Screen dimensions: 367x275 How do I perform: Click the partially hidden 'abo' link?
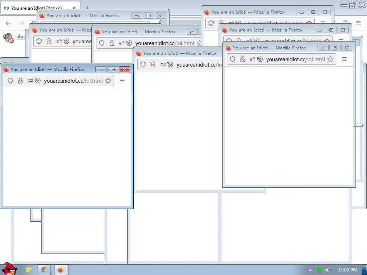pyautogui.click(x=20, y=37)
